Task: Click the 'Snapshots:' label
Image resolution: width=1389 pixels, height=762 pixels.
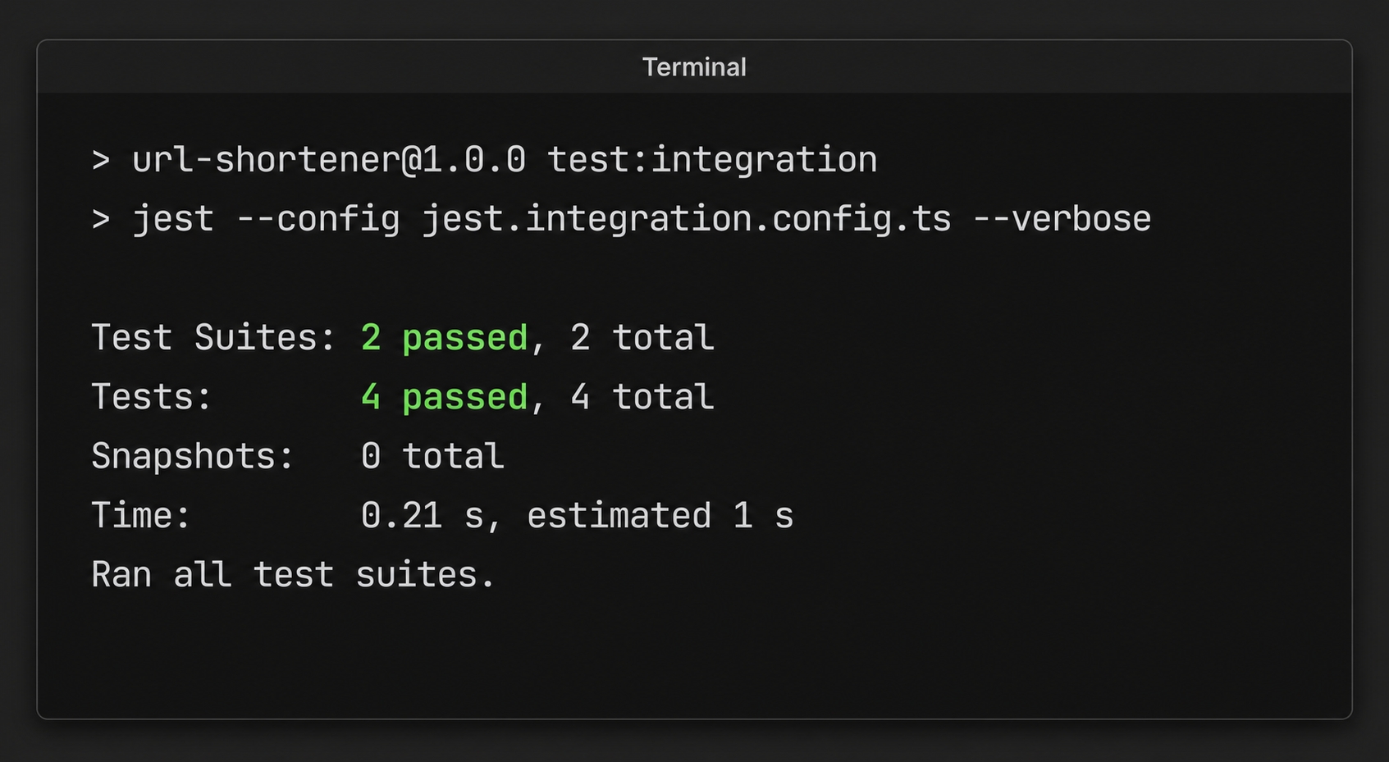Action: [x=193, y=457]
